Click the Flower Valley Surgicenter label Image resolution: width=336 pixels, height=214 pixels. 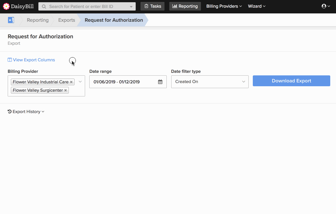click(38, 90)
